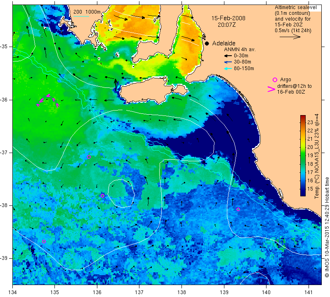Click the '16-Feb 00Z' legend text
The width and height of the screenshot is (330, 297).
coord(291,92)
